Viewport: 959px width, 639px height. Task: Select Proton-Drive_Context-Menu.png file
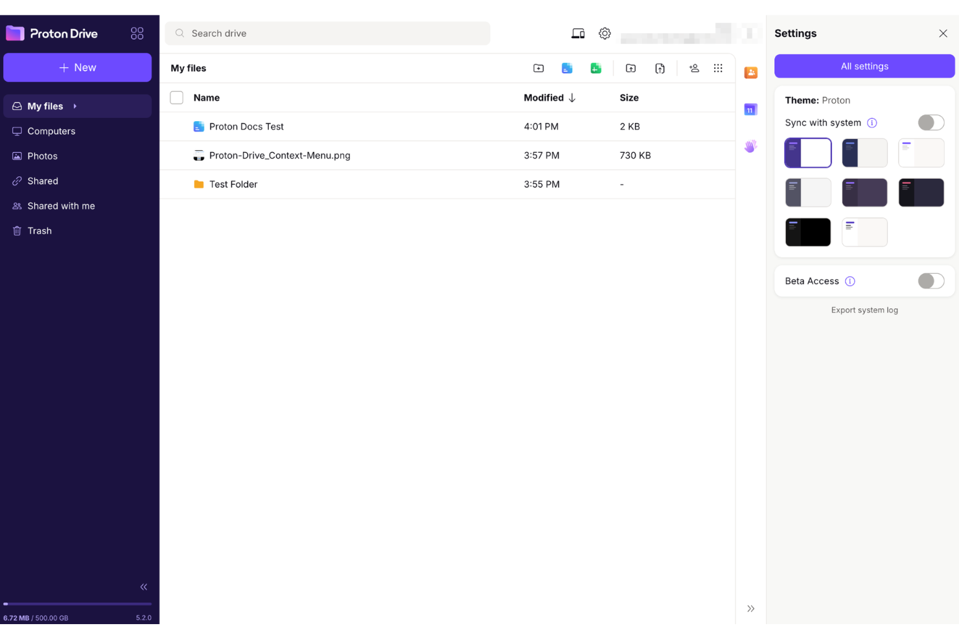coord(280,155)
